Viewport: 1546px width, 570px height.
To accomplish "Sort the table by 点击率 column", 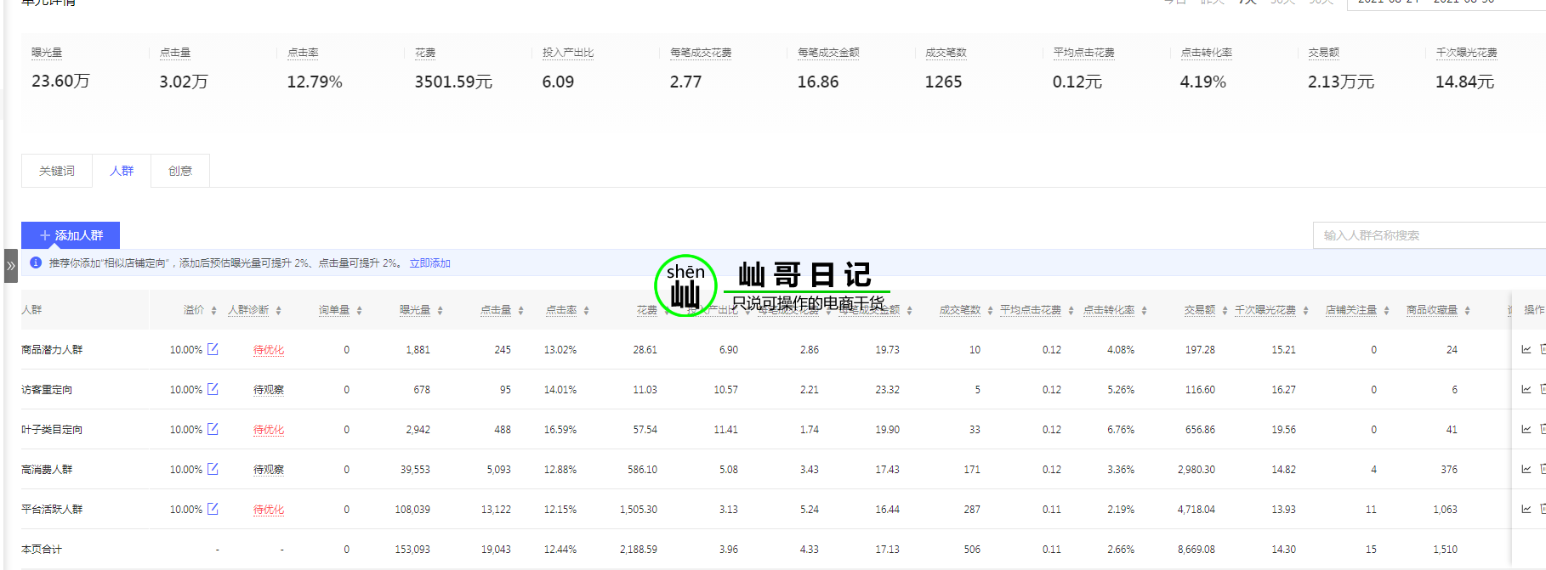I will 586,311.
